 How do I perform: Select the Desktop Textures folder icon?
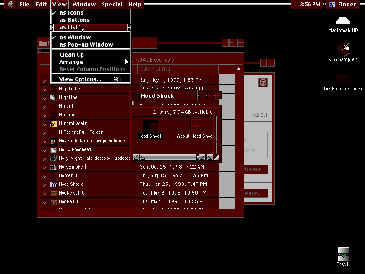pos(343,79)
